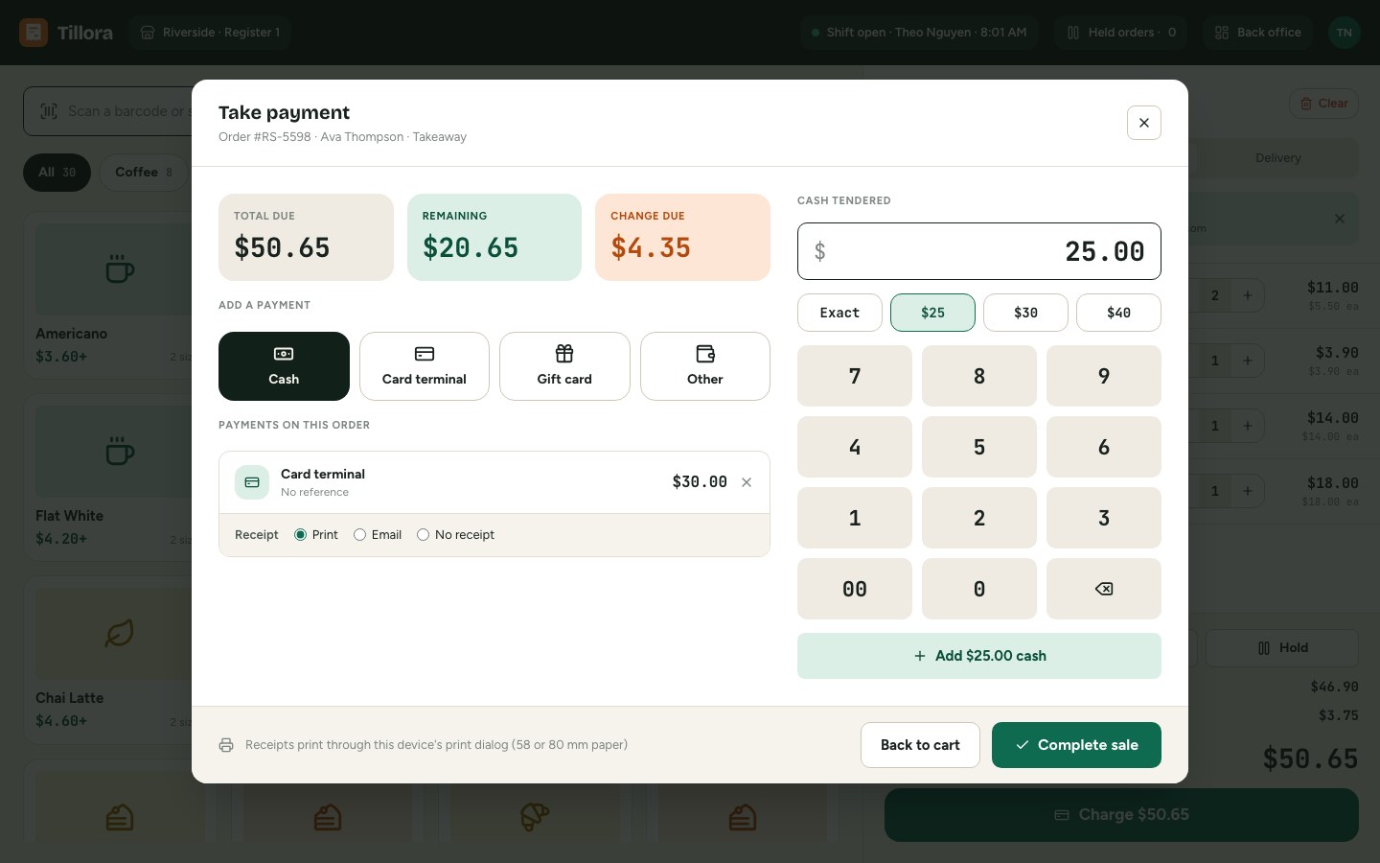Select Cash payment method
The width and height of the screenshot is (1380, 863).
coord(284,366)
